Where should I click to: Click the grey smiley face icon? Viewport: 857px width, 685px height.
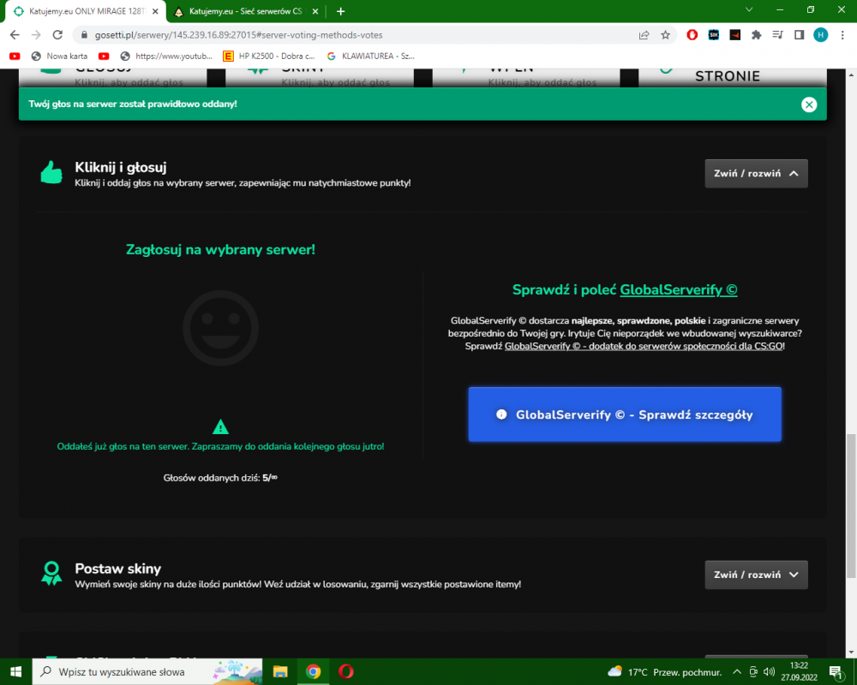click(220, 328)
